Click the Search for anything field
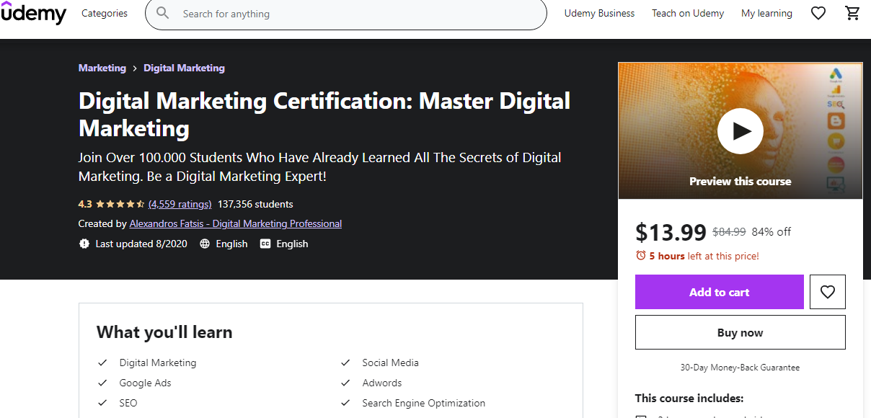The height and width of the screenshot is (418, 871). click(346, 14)
